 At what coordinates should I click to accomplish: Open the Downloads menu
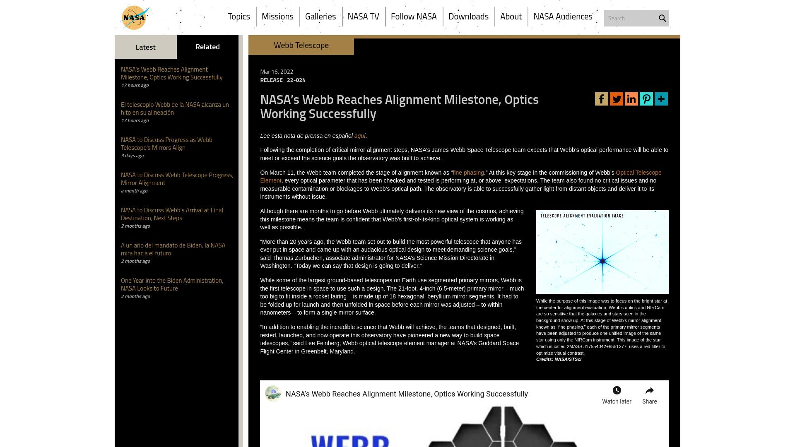[x=468, y=17]
